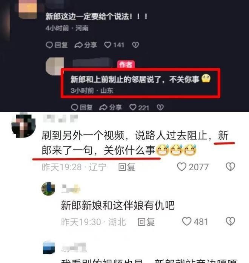
Task: Dislike the author's Shandong reply
Action: coord(160,107)
